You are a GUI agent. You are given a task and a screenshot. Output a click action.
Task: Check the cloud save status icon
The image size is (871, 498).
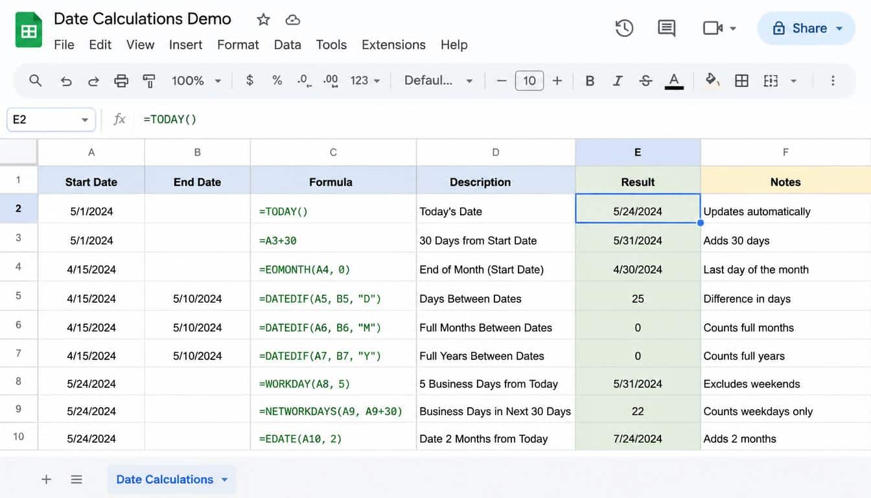[x=293, y=19]
